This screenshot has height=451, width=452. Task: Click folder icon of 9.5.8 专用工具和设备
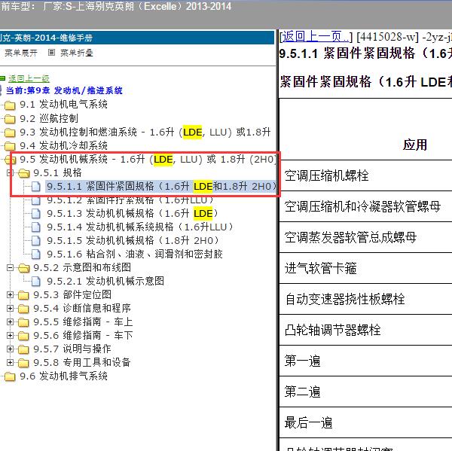click(23, 363)
